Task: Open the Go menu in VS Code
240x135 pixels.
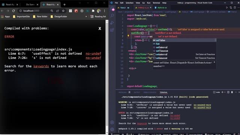Action: (143, 3)
